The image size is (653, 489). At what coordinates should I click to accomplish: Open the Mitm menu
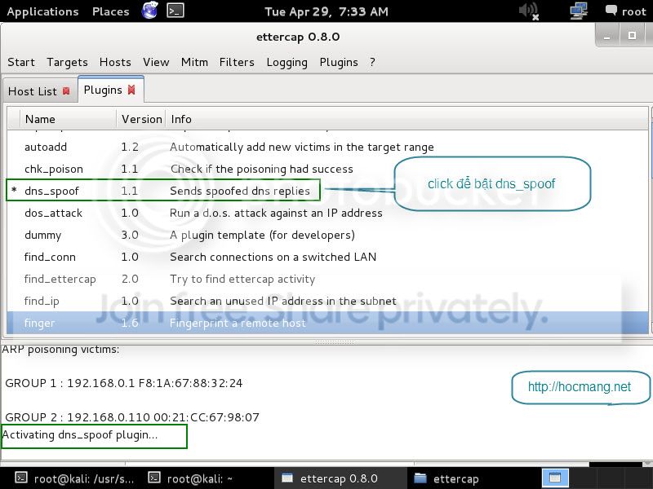click(194, 63)
